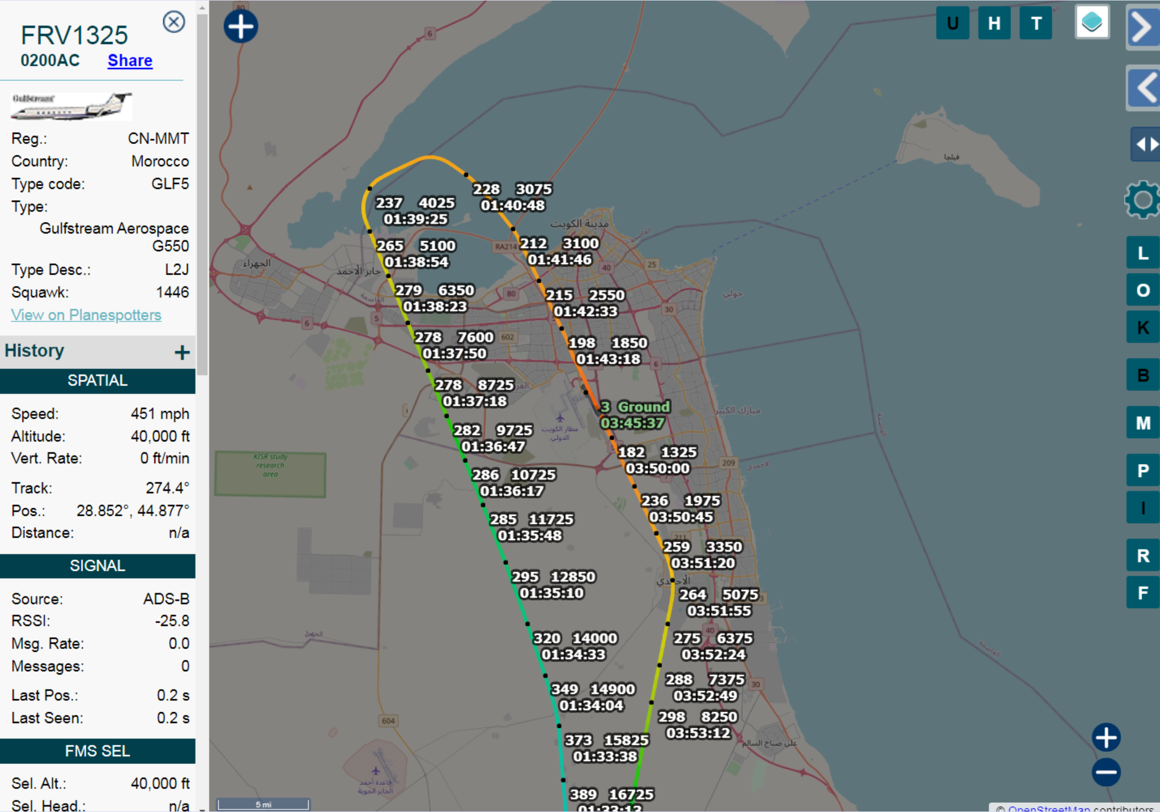Toggle the U button on the map
This screenshot has width=1160, height=812.
coord(952,23)
